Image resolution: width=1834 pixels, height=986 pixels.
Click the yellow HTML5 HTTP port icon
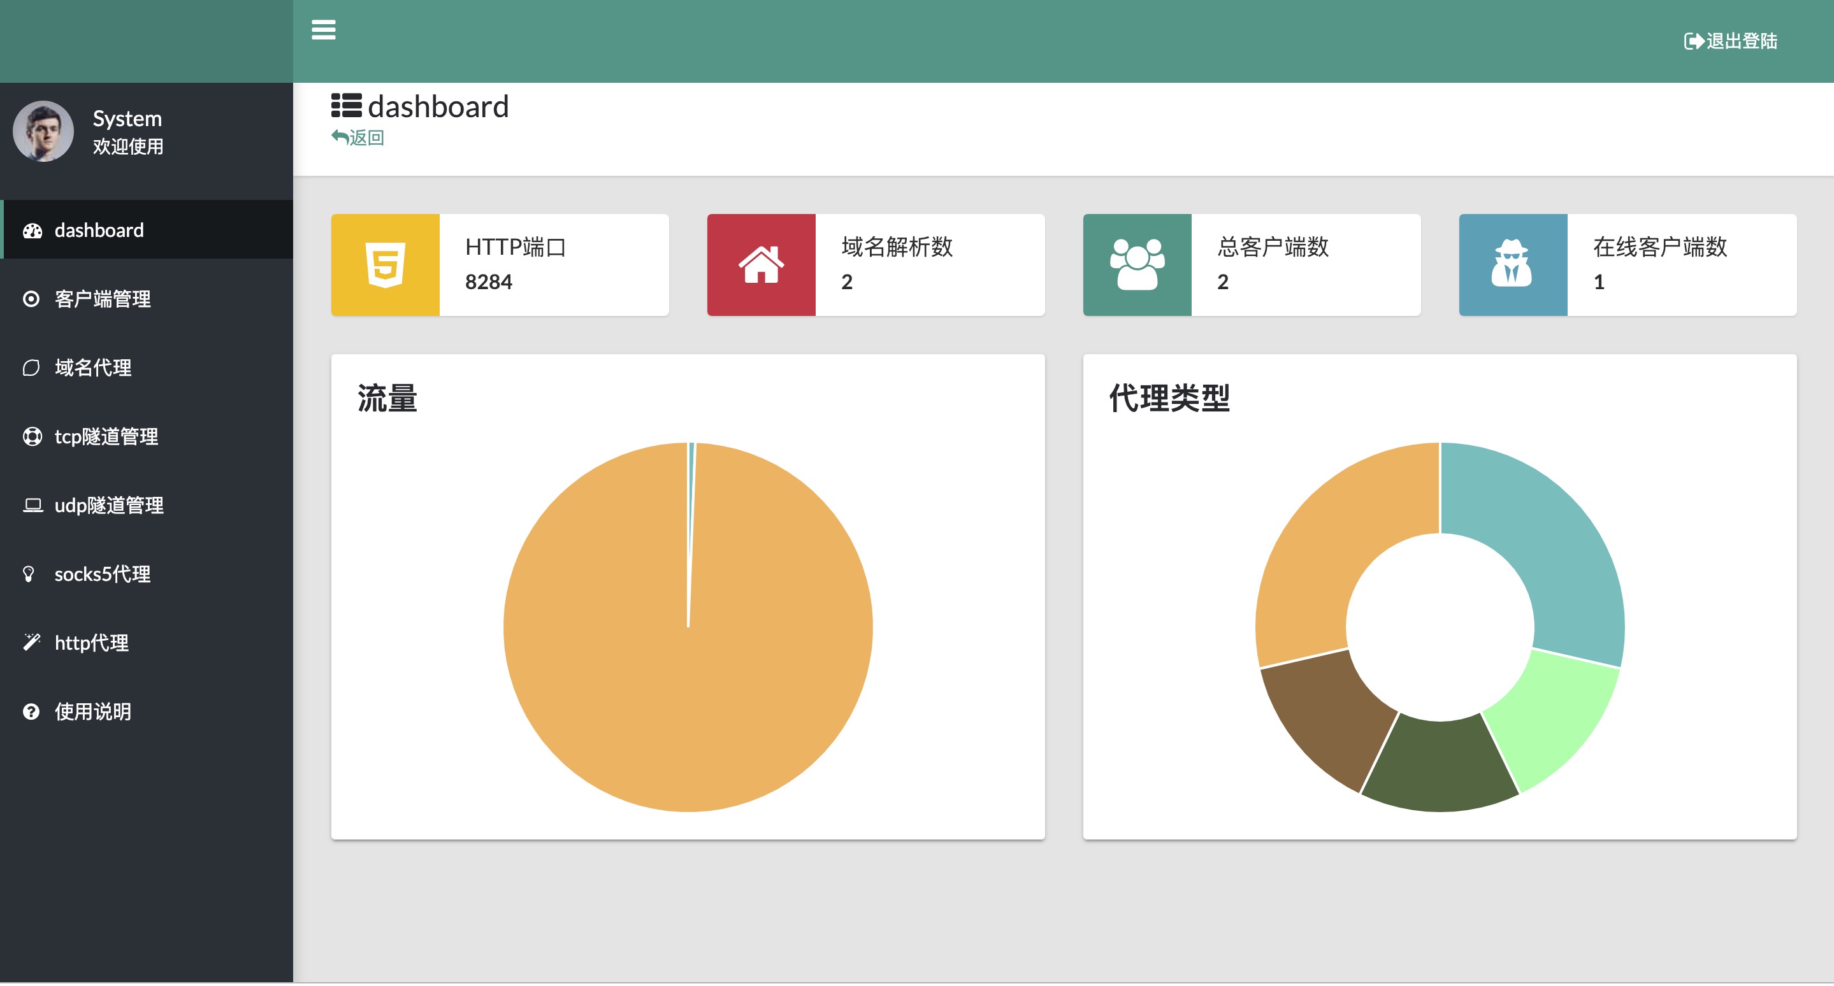pos(385,264)
